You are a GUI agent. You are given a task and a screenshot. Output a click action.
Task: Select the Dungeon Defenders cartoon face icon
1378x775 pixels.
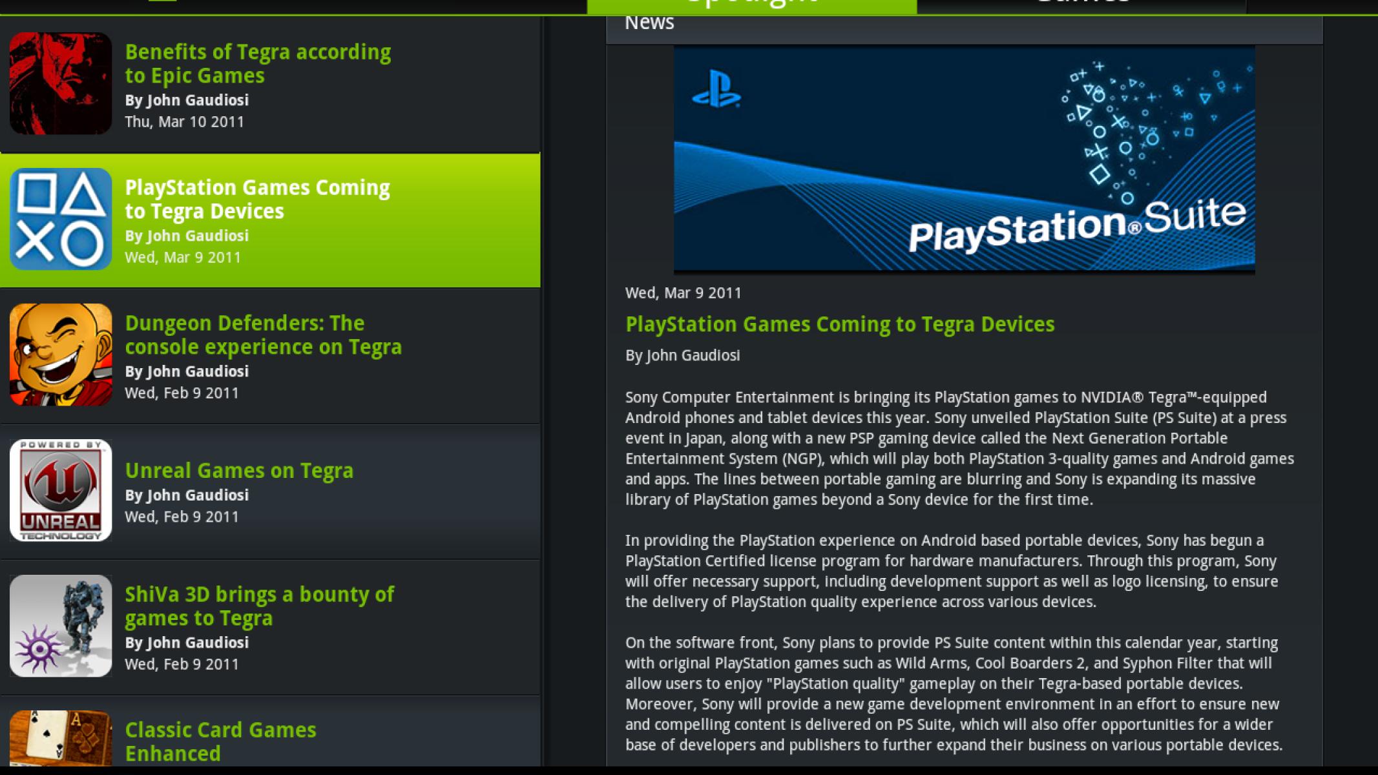61,355
